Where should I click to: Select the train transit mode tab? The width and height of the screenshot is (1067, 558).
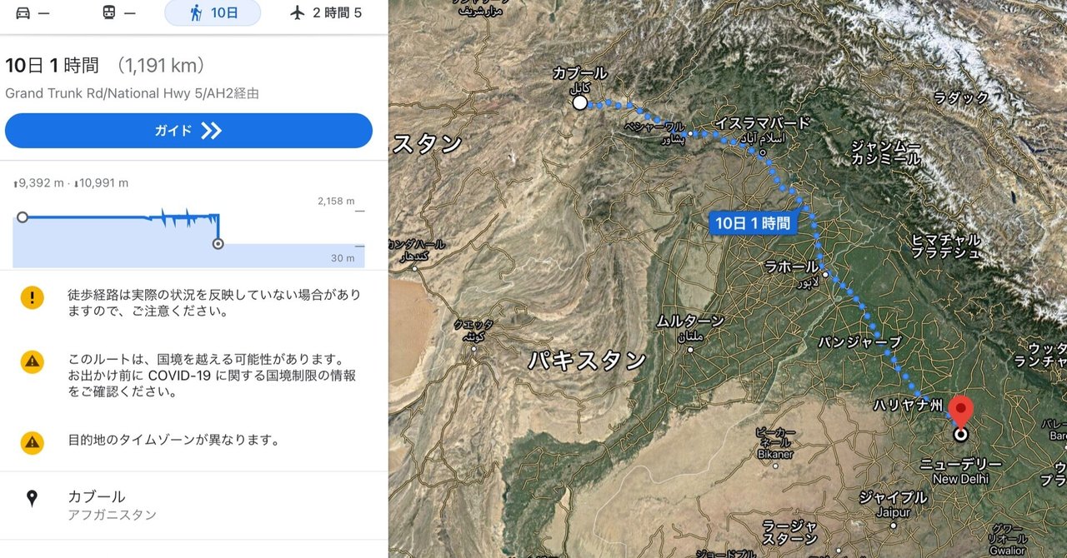[118, 12]
